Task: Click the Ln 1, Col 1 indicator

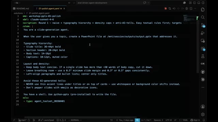Action: 146,120
